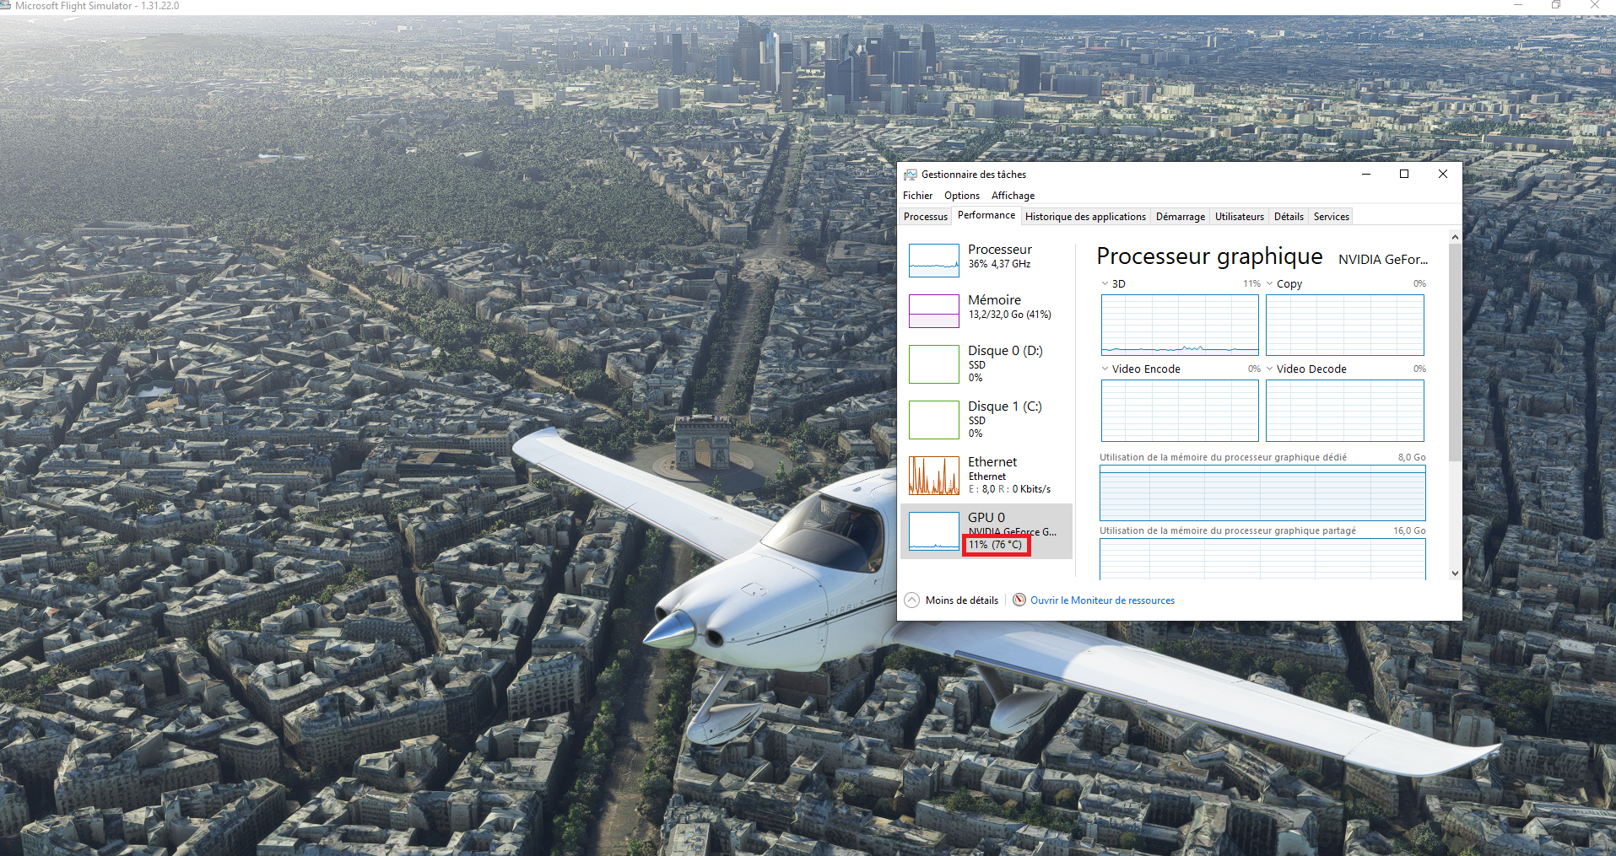
Task: Switch to the Services tab
Action: point(1331,217)
